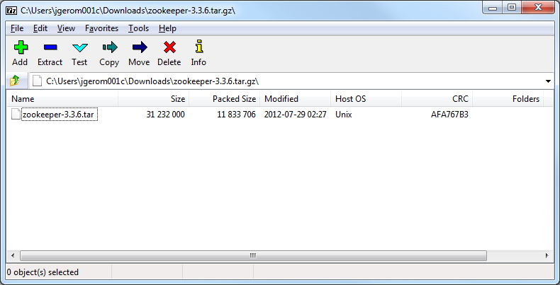Sort by Name column header
The image size is (560, 285).
tap(62, 99)
